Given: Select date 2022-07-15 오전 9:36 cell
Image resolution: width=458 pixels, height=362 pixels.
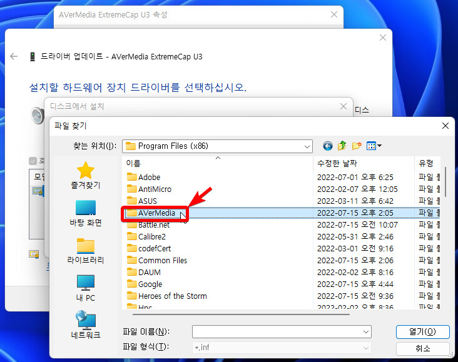Looking at the screenshot, I should (x=355, y=296).
